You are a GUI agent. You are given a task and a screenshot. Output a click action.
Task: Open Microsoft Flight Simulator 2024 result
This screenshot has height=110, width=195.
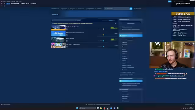(84, 34)
